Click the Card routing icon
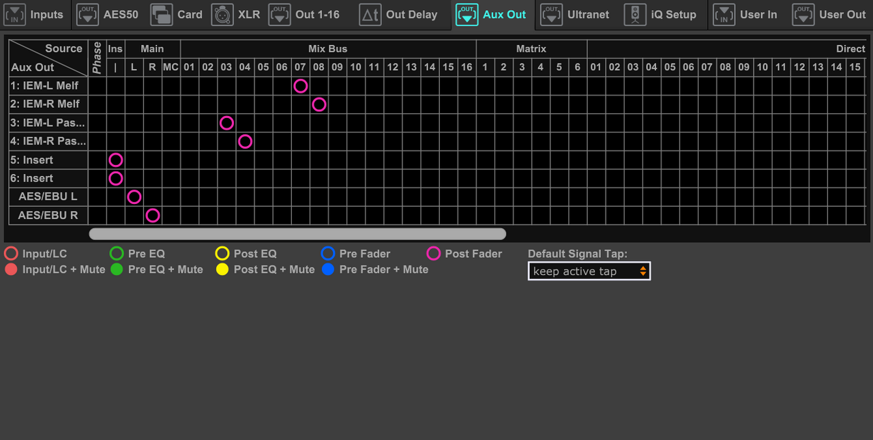This screenshot has width=873, height=440. 162,14
